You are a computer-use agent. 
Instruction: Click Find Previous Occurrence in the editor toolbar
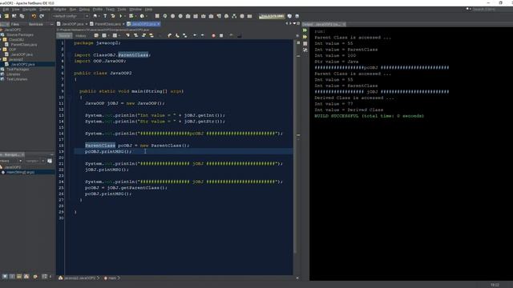(x=135, y=35)
